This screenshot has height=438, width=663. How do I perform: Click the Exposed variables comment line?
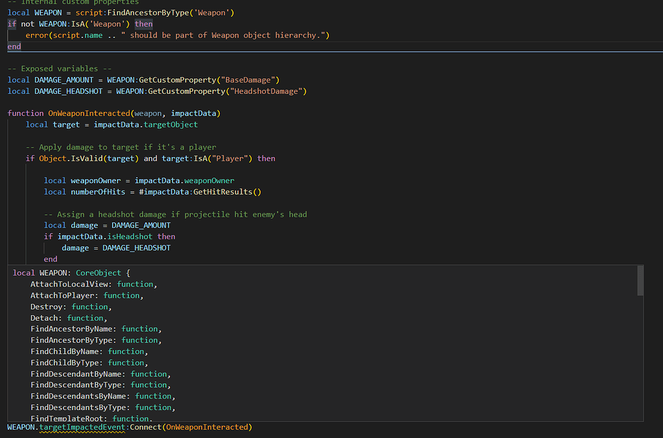[60, 69]
